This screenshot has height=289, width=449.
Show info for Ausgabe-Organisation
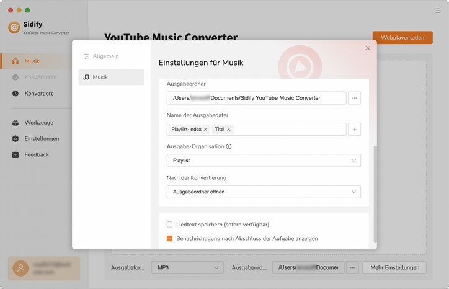pos(228,146)
